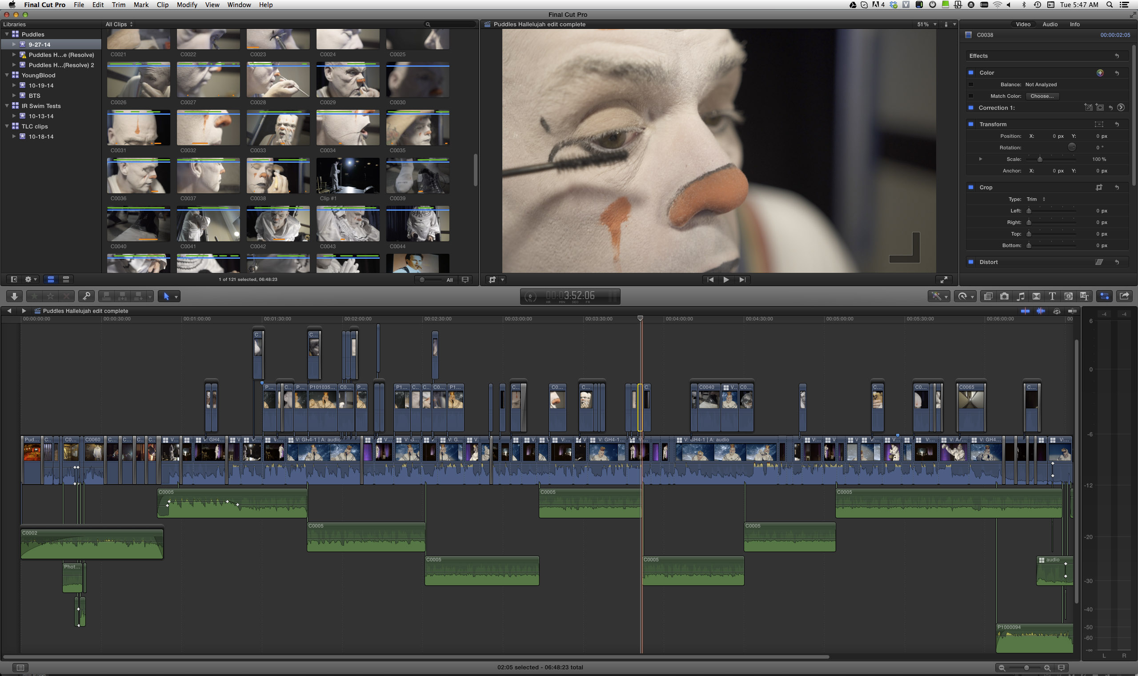Adjust the Transform Scale slider
The width and height of the screenshot is (1138, 676).
(x=1040, y=160)
